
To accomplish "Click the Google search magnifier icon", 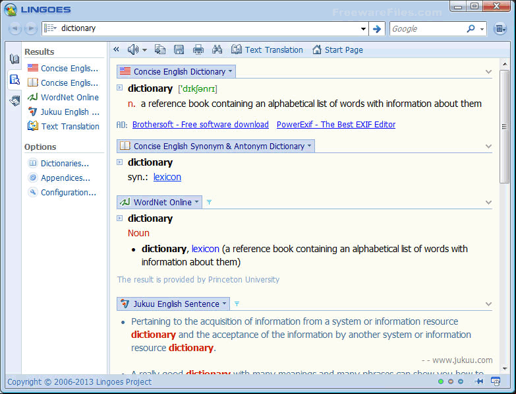I will point(471,28).
